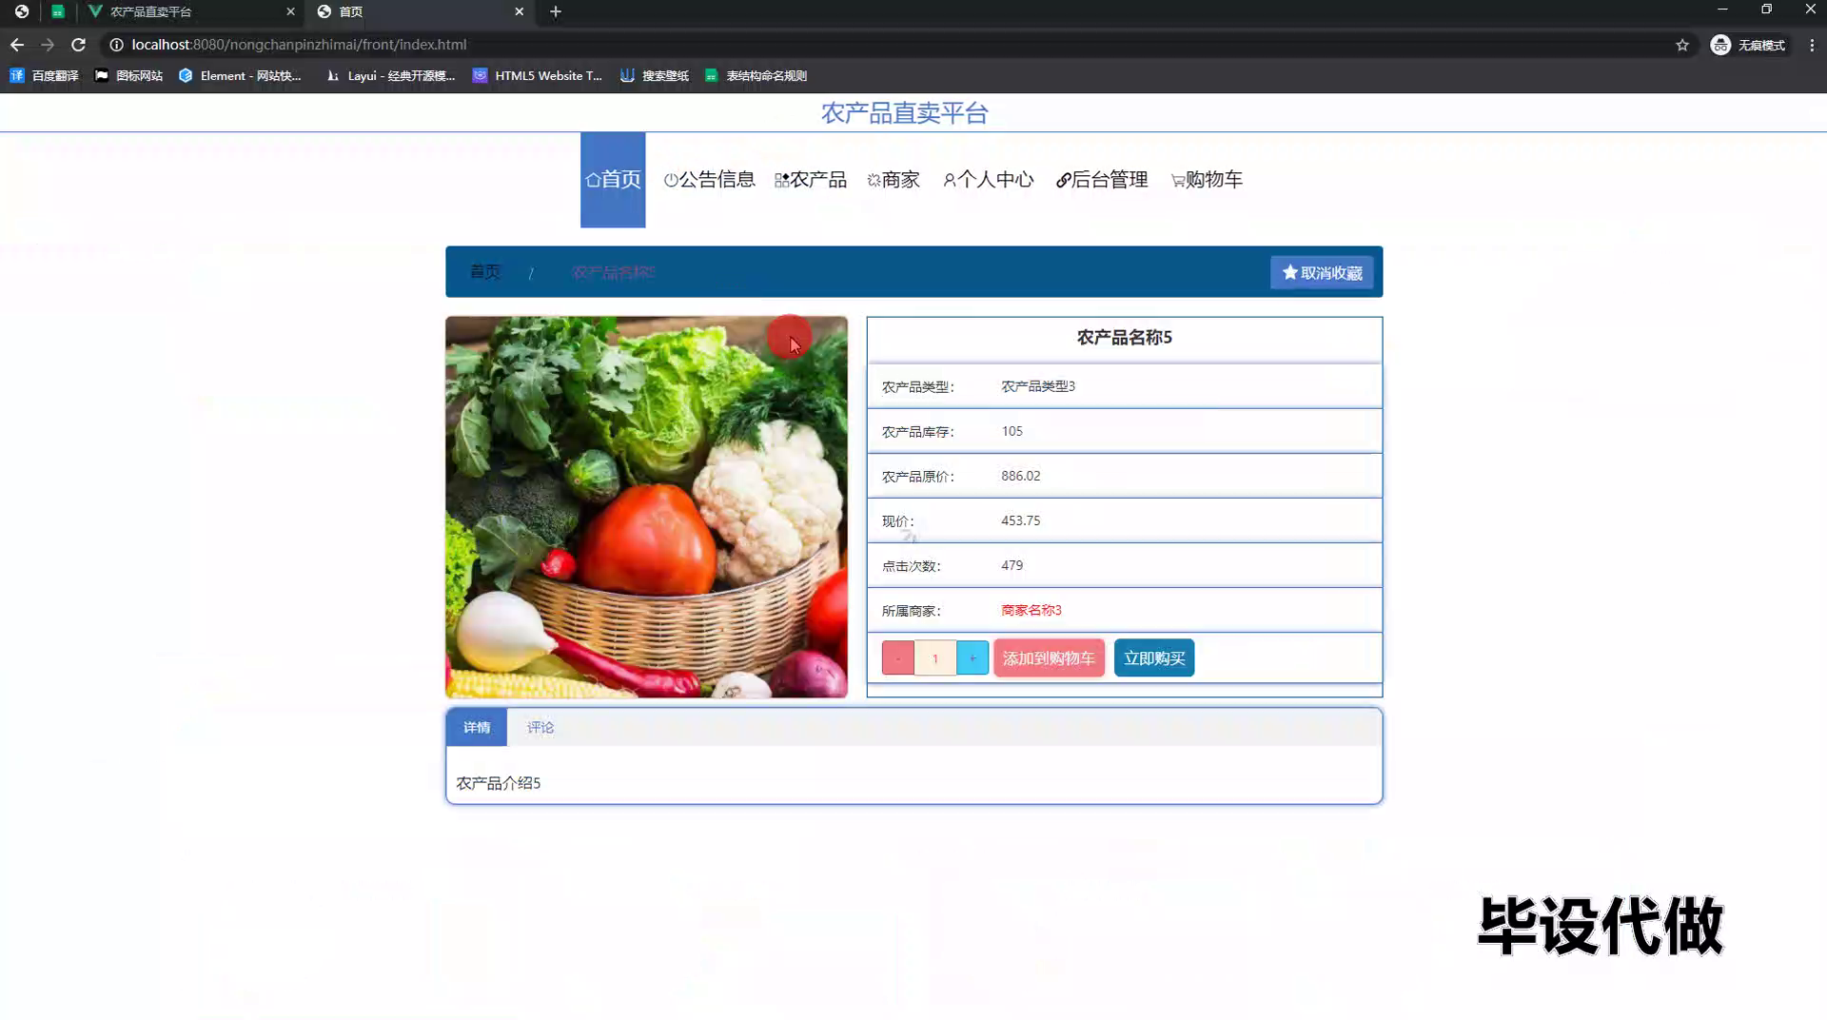Open 购物车 navigation item

pyautogui.click(x=1206, y=180)
